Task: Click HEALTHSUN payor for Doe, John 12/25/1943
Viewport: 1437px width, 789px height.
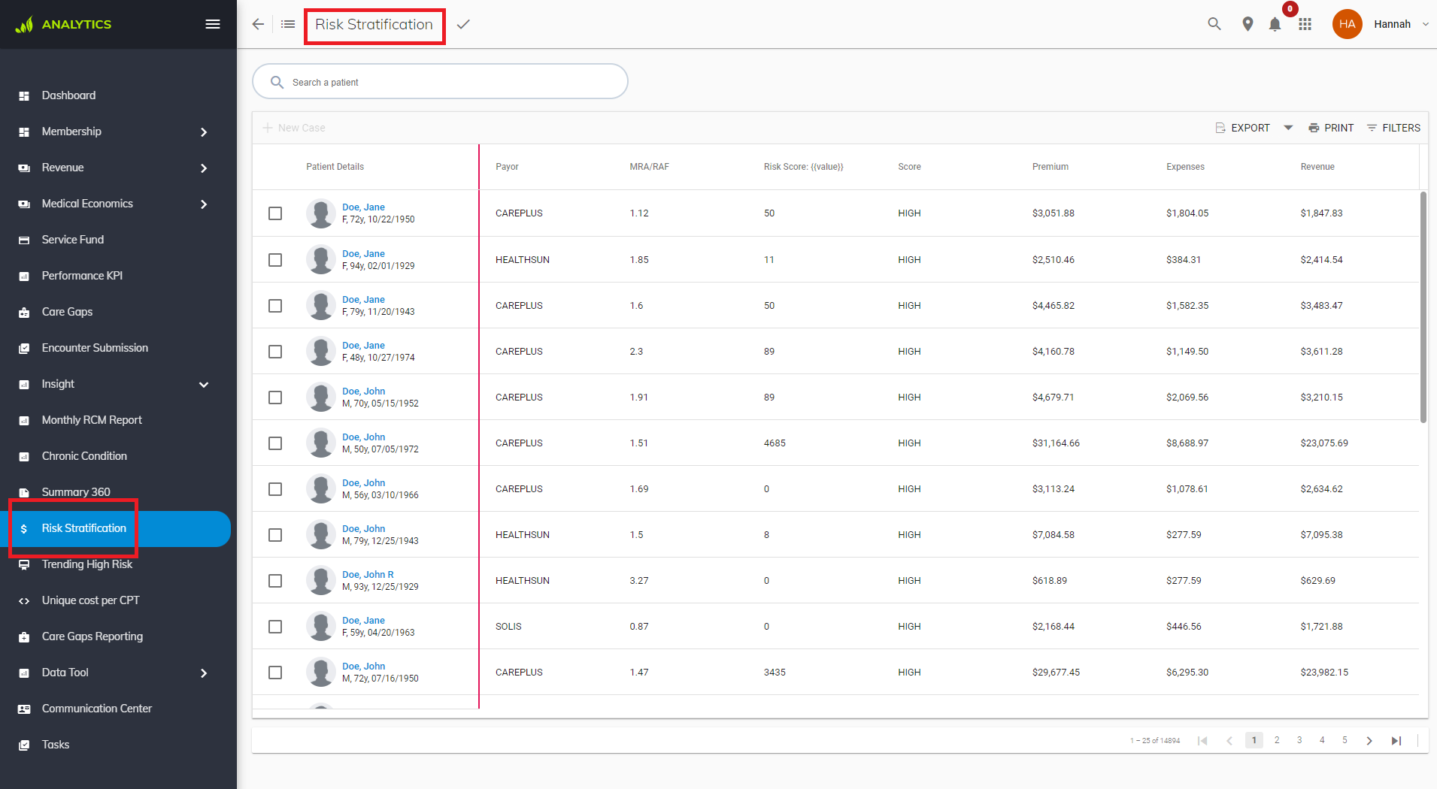Action: pos(522,535)
